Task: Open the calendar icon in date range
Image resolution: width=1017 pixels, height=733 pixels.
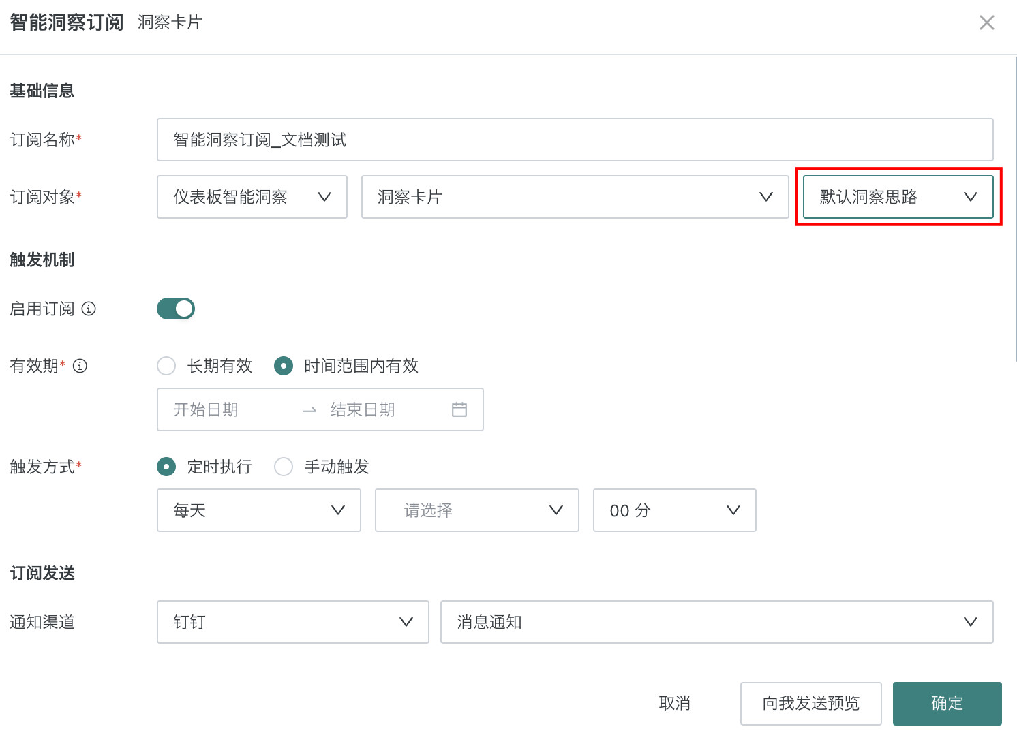Action: click(x=459, y=409)
